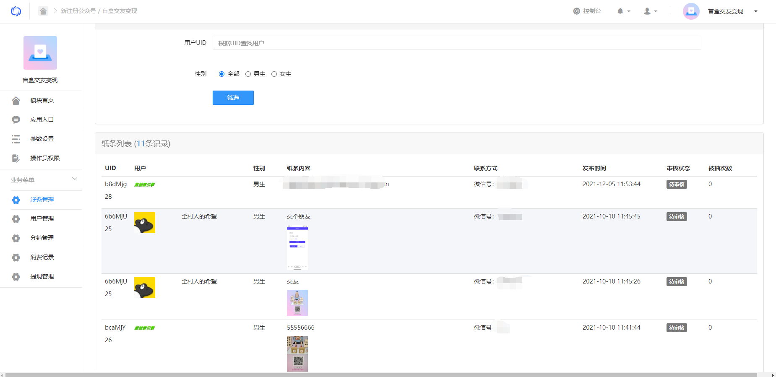
Task: Open 应用入口 in the sidebar
Action: pos(42,120)
